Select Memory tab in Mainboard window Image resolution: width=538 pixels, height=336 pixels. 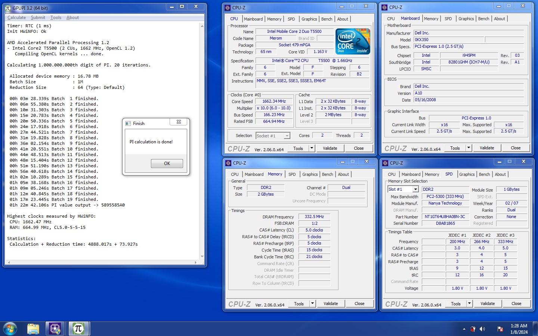(x=431, y=19)
